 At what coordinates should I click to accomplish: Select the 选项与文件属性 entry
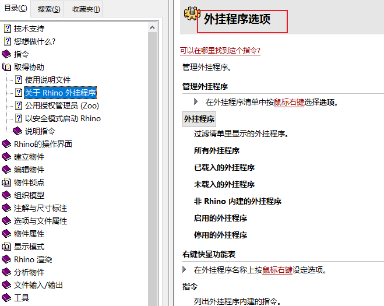click(40, 221)
